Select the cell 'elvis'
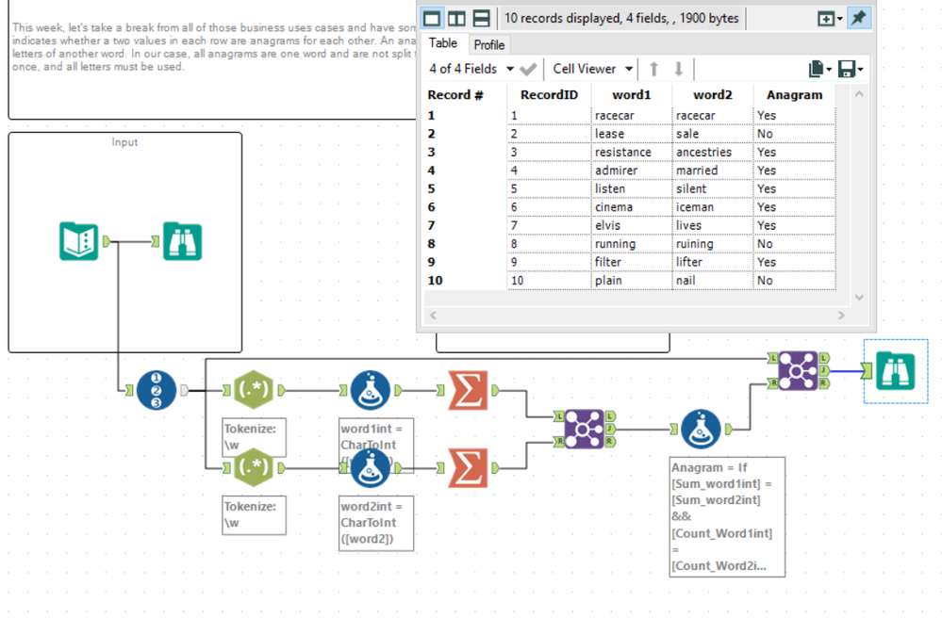 point(632,225)
